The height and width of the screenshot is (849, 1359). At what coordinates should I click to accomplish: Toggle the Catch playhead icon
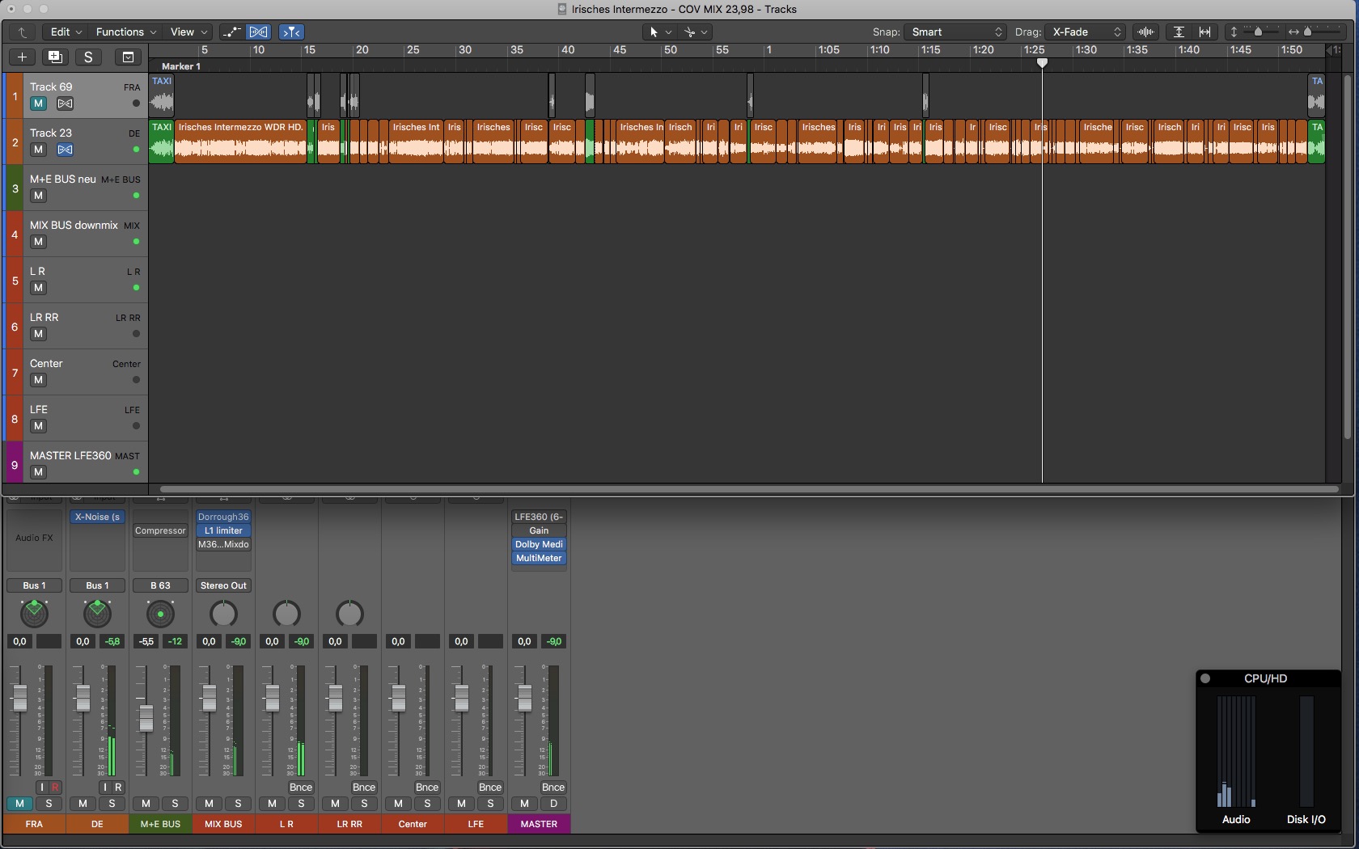[291, 32]
